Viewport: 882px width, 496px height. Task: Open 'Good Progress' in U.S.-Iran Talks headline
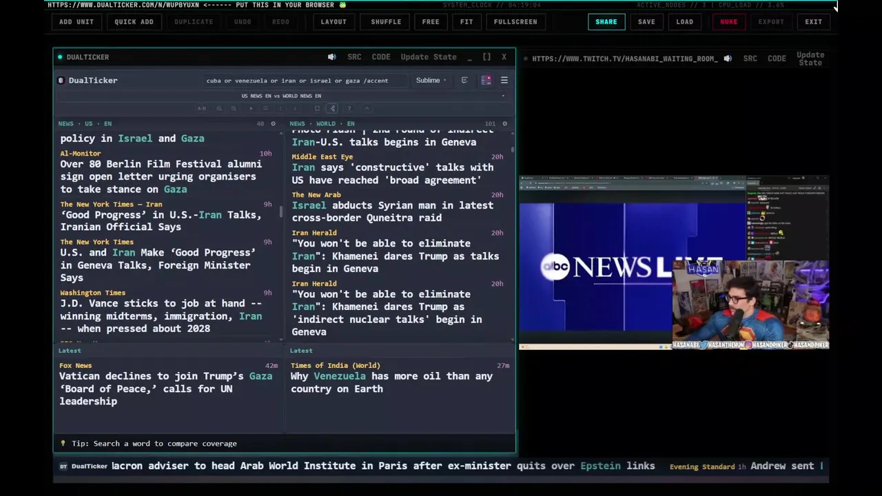tap(161, 221)
